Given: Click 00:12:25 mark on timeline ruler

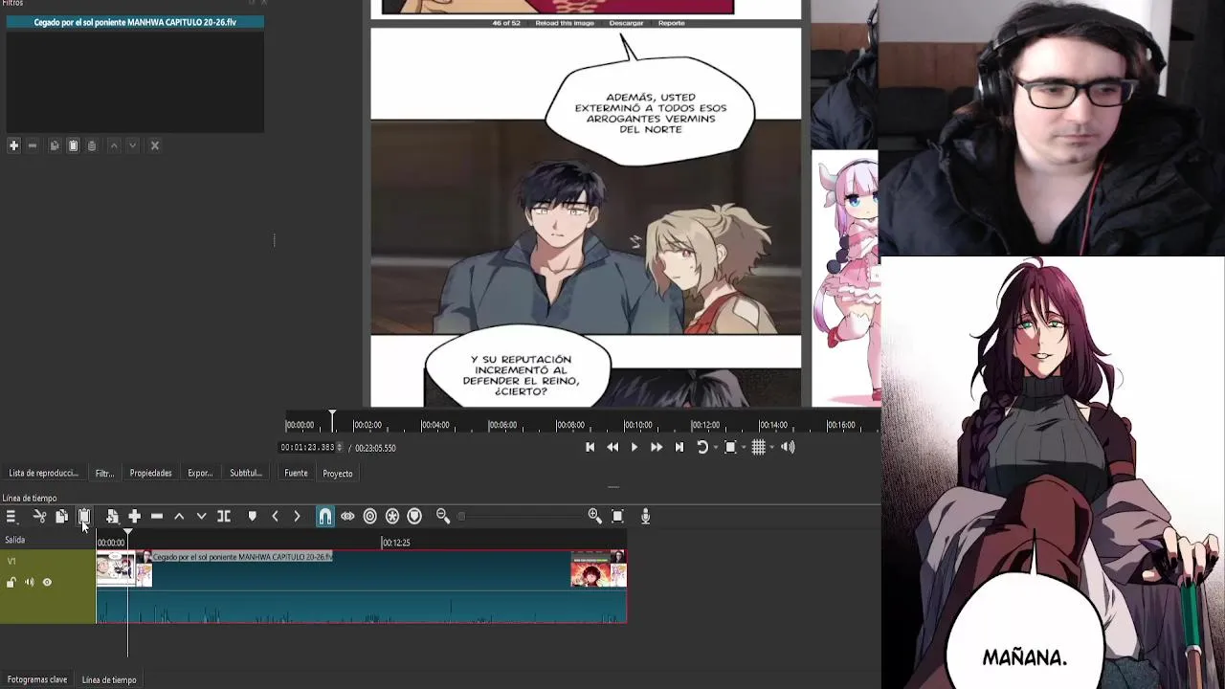Looking at the screenshot, I should tap(395, 543).
